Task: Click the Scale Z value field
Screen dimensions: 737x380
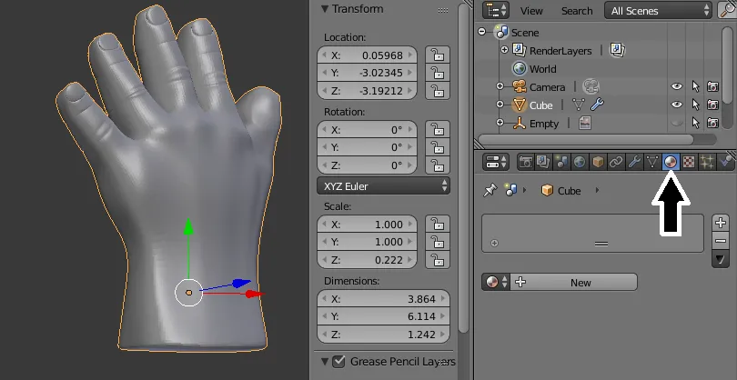Action: [383, 261]
